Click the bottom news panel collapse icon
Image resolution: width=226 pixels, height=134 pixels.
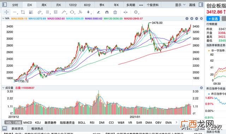(5, 128)
